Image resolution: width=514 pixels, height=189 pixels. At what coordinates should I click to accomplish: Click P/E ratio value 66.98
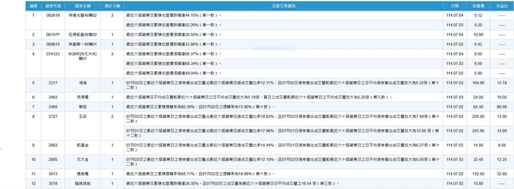pos(501,106)
